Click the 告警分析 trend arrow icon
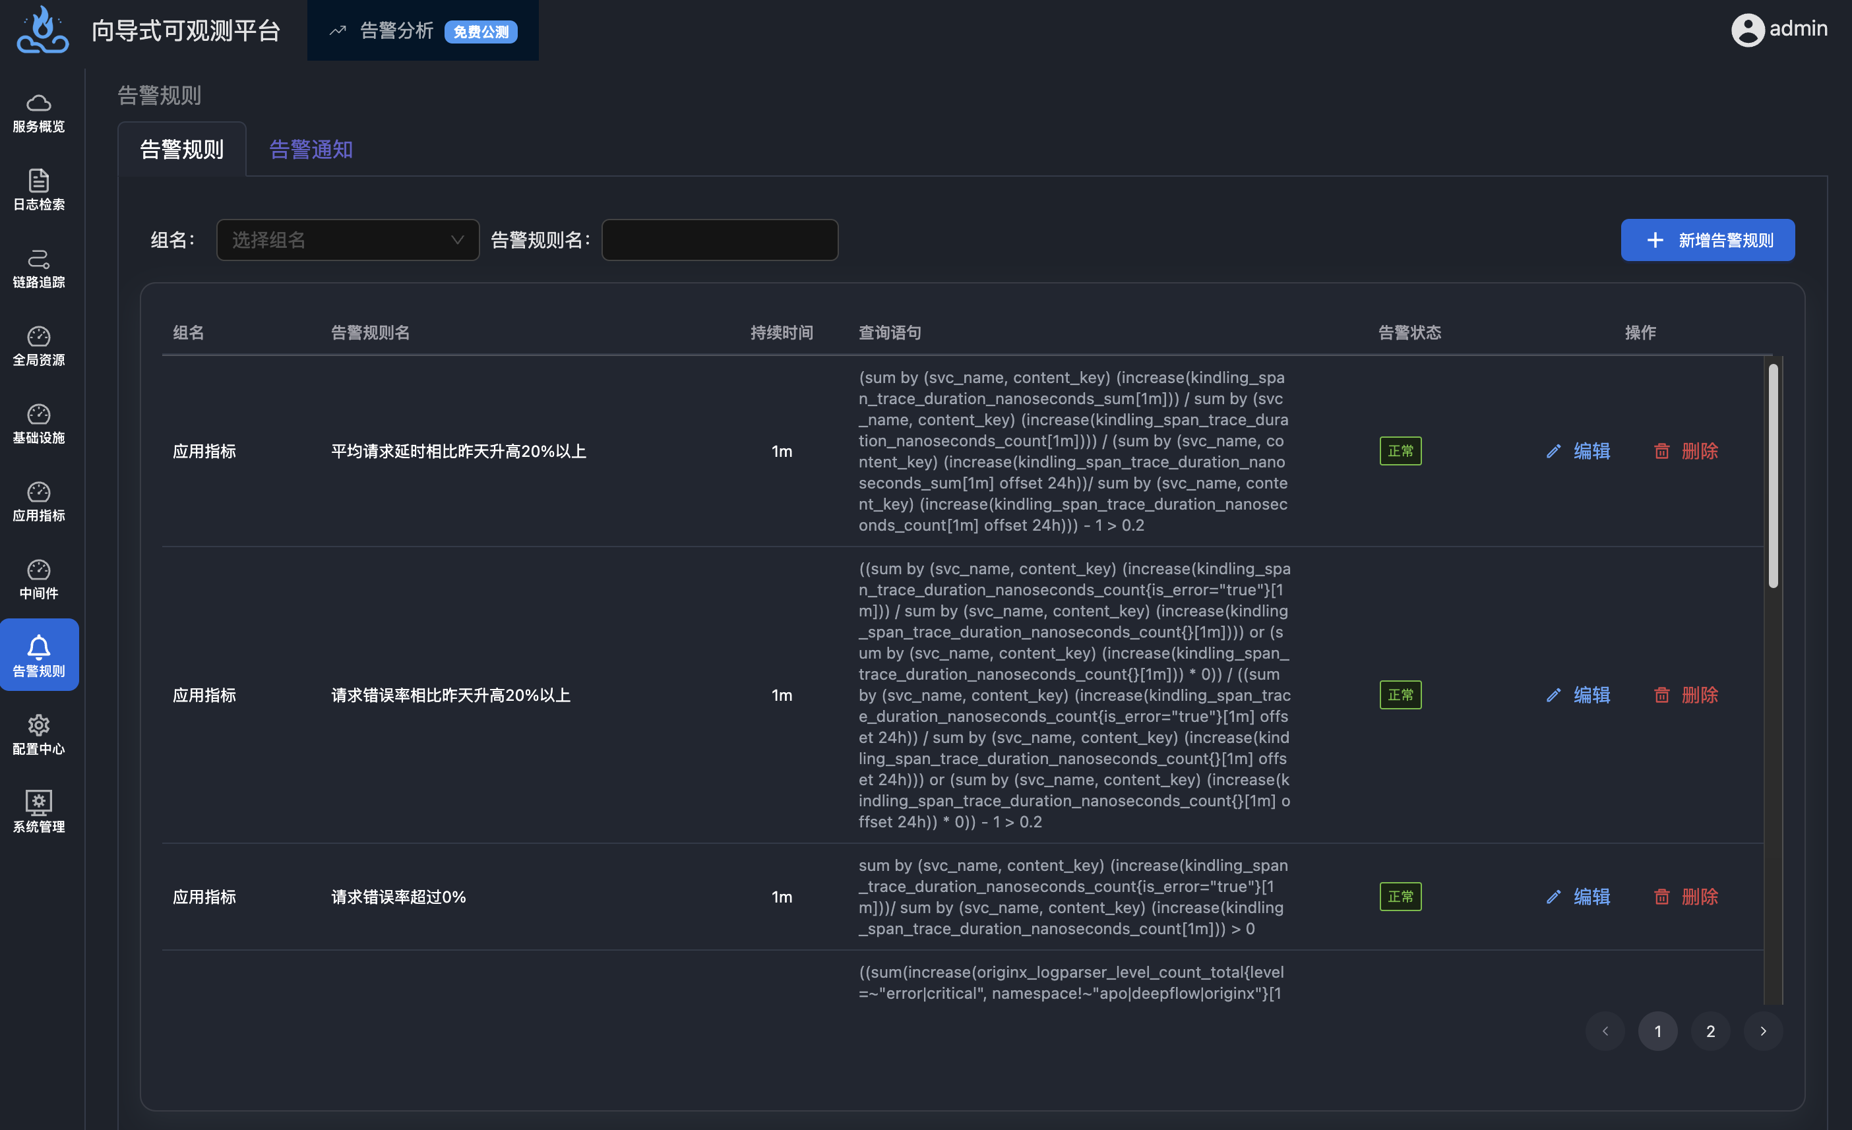The height and width of the screenshot is (1130, 1852). (x=338, y=31)
